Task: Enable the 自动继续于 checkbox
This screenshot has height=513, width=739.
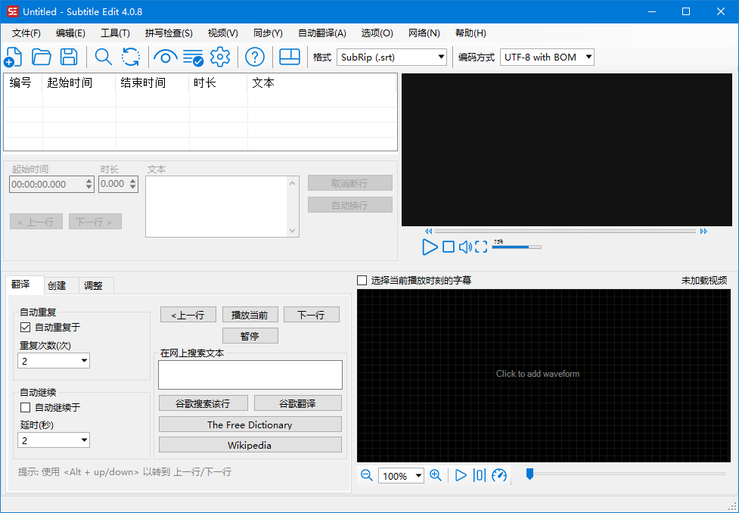Action: pyautogui.click(x=26, y=408)
